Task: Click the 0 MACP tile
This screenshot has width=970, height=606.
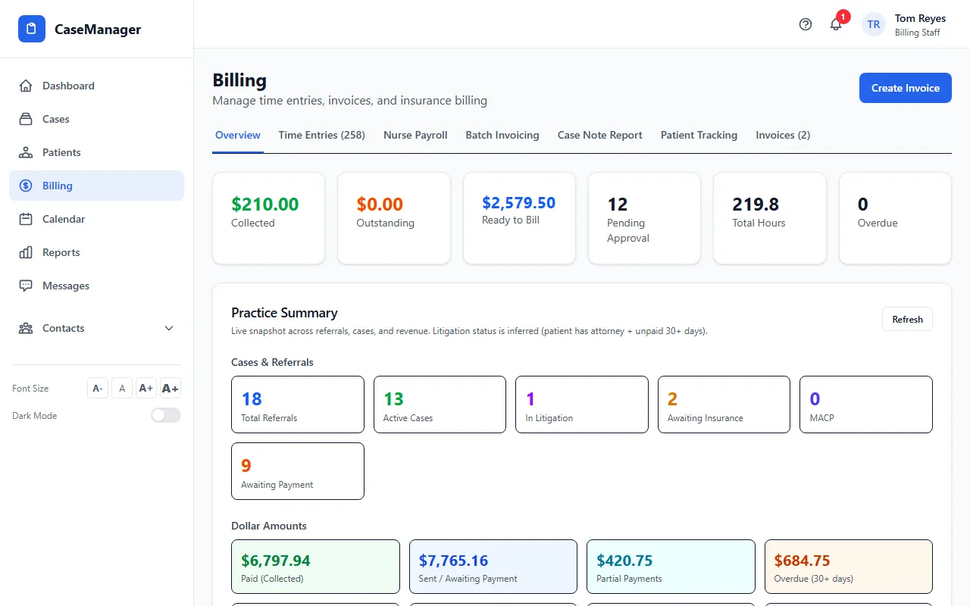Action: (x=866, y=405)
